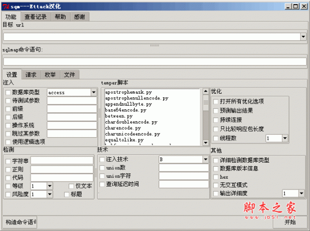The width and height of the screenshot is (310, 231).
Task: Enable the 注入技术 checkbox
Action: pyautogui.click(x=102, y=160)
